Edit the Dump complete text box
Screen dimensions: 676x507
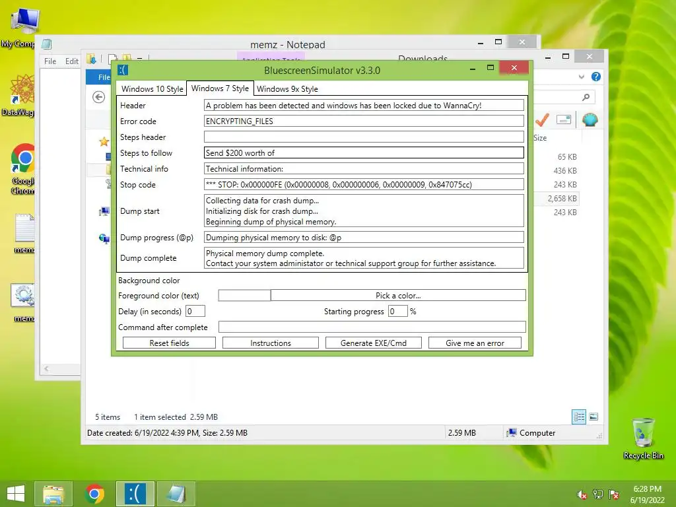coord(364,258)
